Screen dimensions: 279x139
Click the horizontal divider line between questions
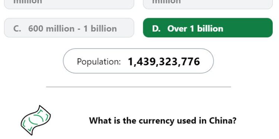click(138, 87)
